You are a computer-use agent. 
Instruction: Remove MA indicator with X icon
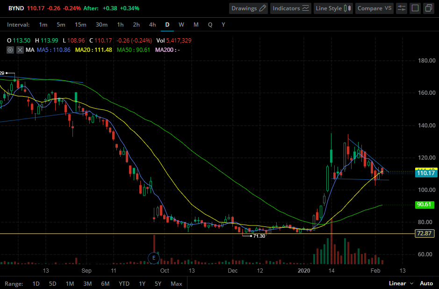[20, 50]
